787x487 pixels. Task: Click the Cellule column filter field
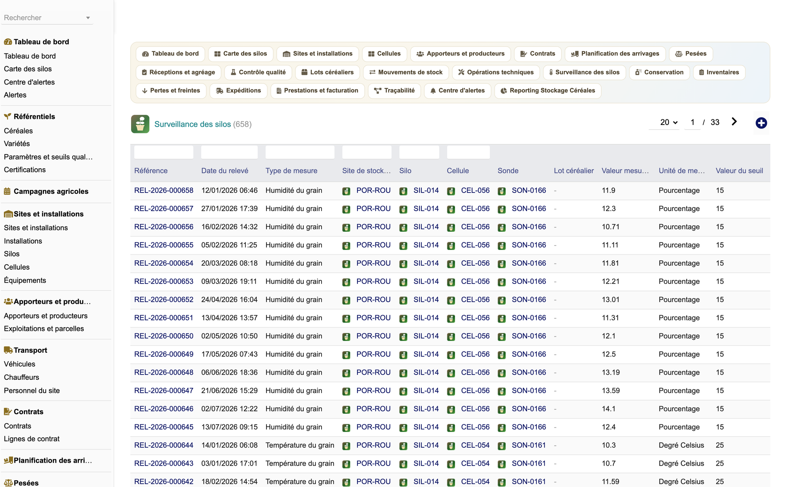468,152
